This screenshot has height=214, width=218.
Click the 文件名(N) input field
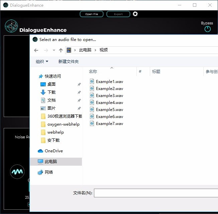click(x=156, y=193)
